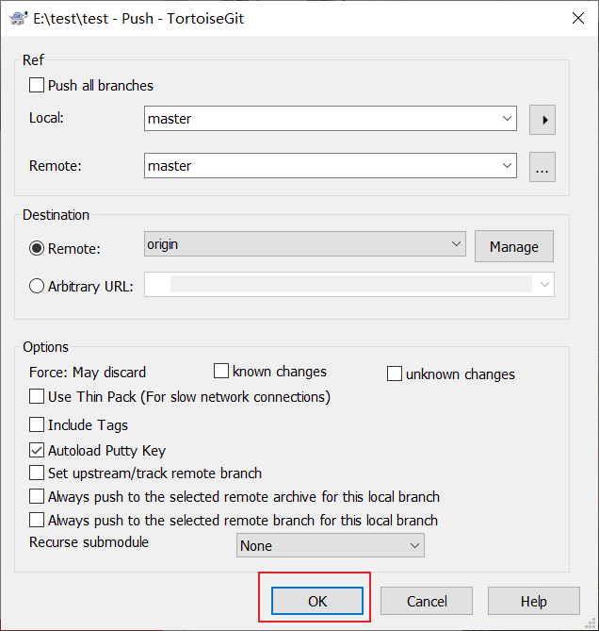Select the Remote destination radio button
The height and width of the screenshot is (631, 599).
click(x=37, y=248)
